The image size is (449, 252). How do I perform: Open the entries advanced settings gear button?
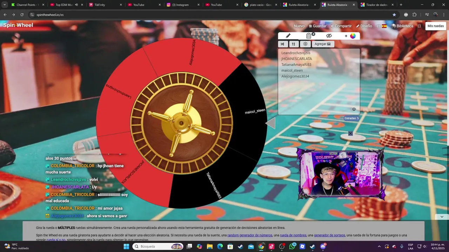point(305,44)
